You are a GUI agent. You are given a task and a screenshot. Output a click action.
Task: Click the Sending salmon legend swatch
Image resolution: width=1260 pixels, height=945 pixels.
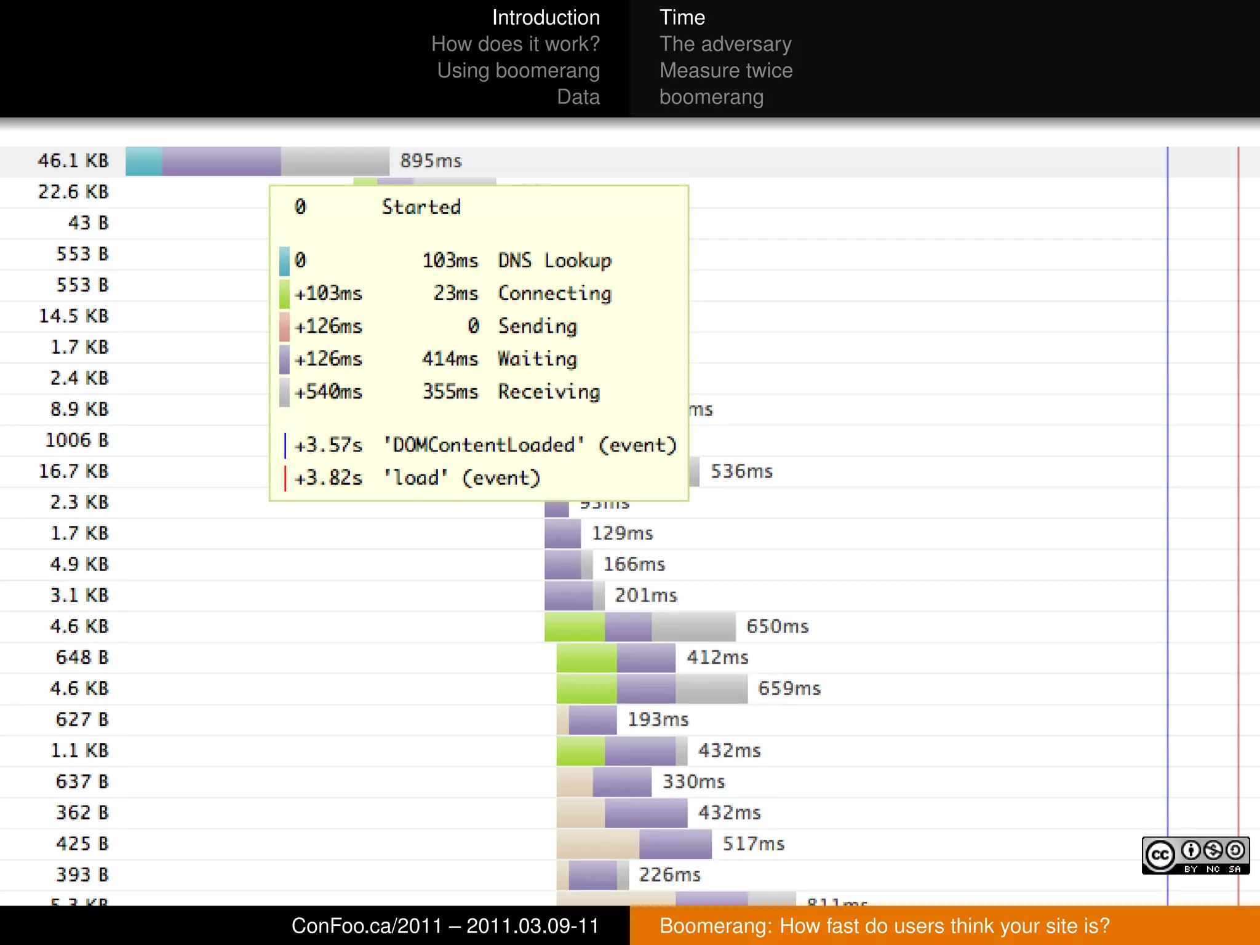tap(284, 327)
